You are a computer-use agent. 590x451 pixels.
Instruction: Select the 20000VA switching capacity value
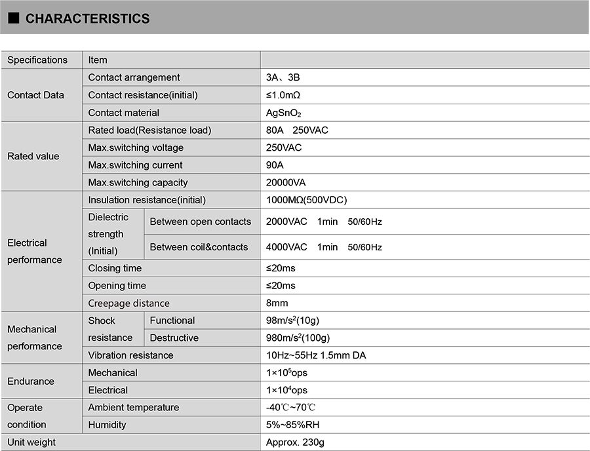tap(286, 182)
